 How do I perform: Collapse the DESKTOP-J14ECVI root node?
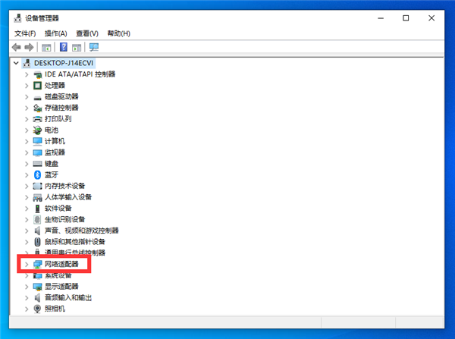tap(17, 64)
